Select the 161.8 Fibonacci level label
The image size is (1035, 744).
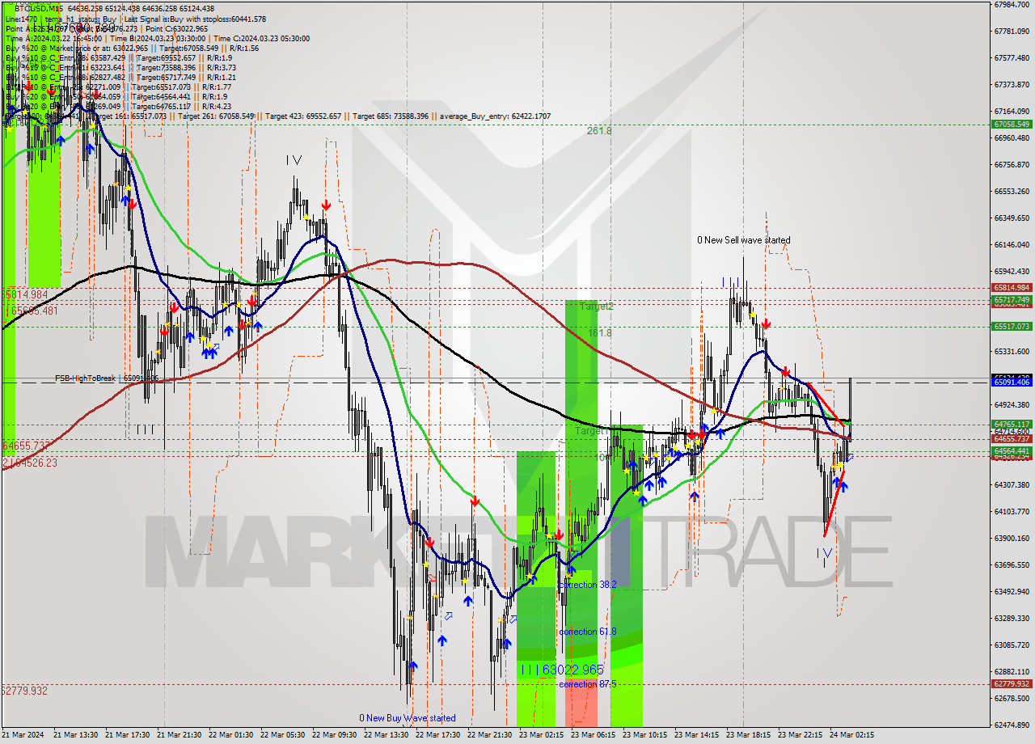point(599,332)
